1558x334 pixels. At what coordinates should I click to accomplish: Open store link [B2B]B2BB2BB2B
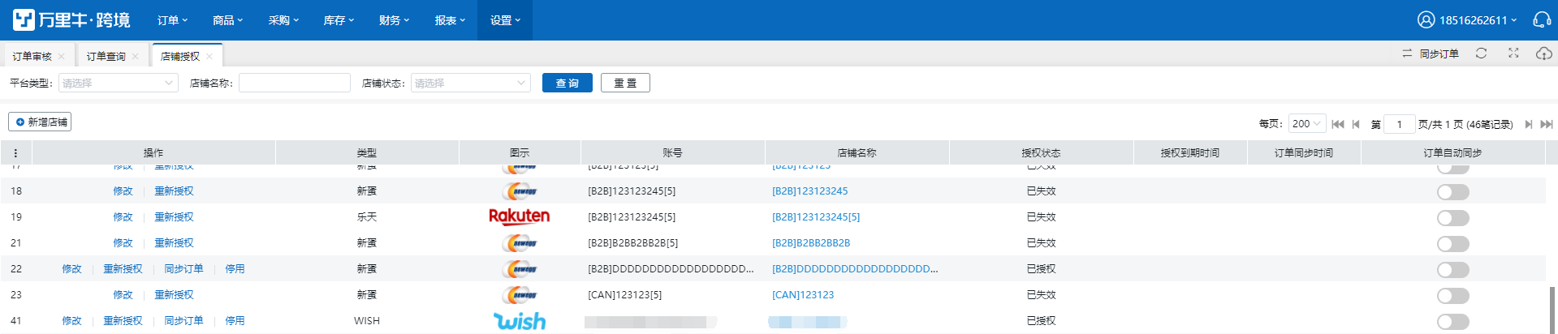811,243
